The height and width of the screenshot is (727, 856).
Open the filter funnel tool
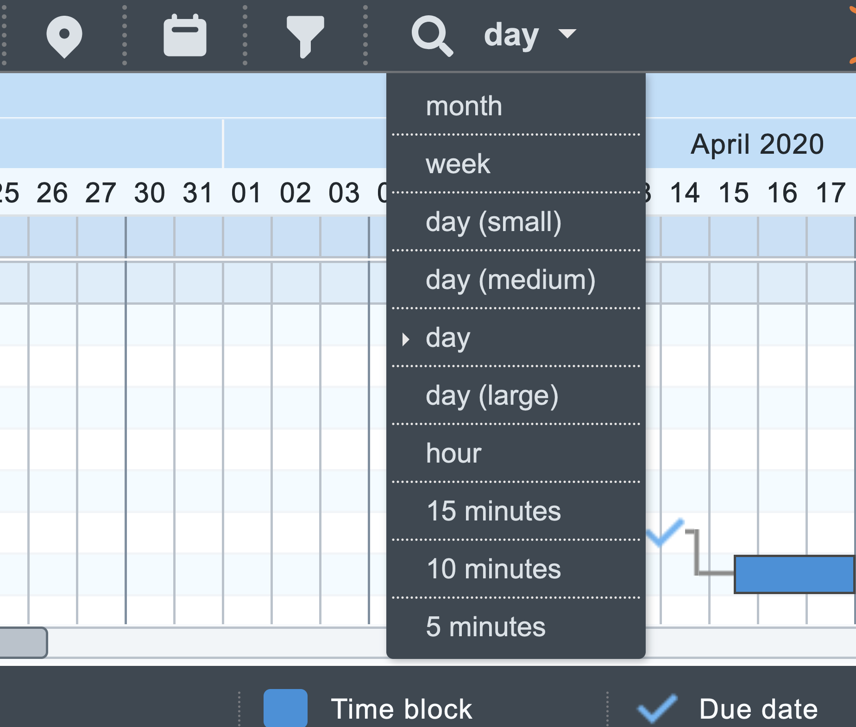(x=306, y=36)
